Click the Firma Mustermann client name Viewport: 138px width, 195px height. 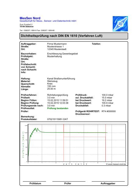(57, 44)
